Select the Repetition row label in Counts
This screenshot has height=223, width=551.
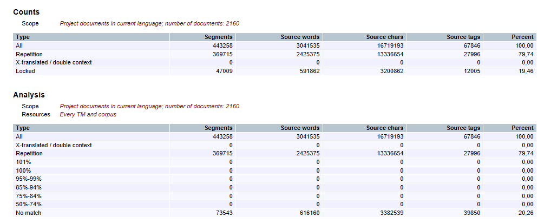(x=29, y=54)
